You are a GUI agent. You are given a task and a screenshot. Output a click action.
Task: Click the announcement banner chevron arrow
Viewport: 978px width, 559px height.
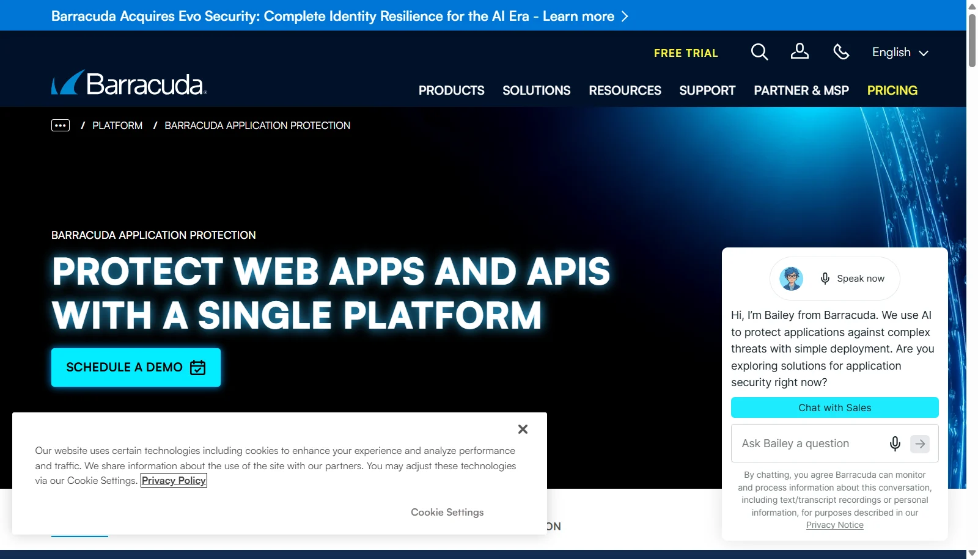tap(625, 16)
